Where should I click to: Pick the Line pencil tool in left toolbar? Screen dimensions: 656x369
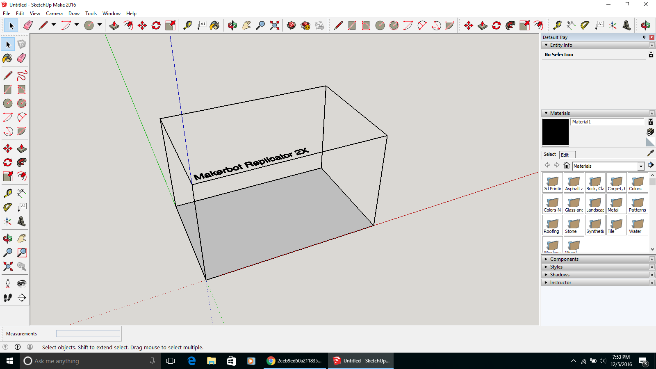[x=8, y=75]
